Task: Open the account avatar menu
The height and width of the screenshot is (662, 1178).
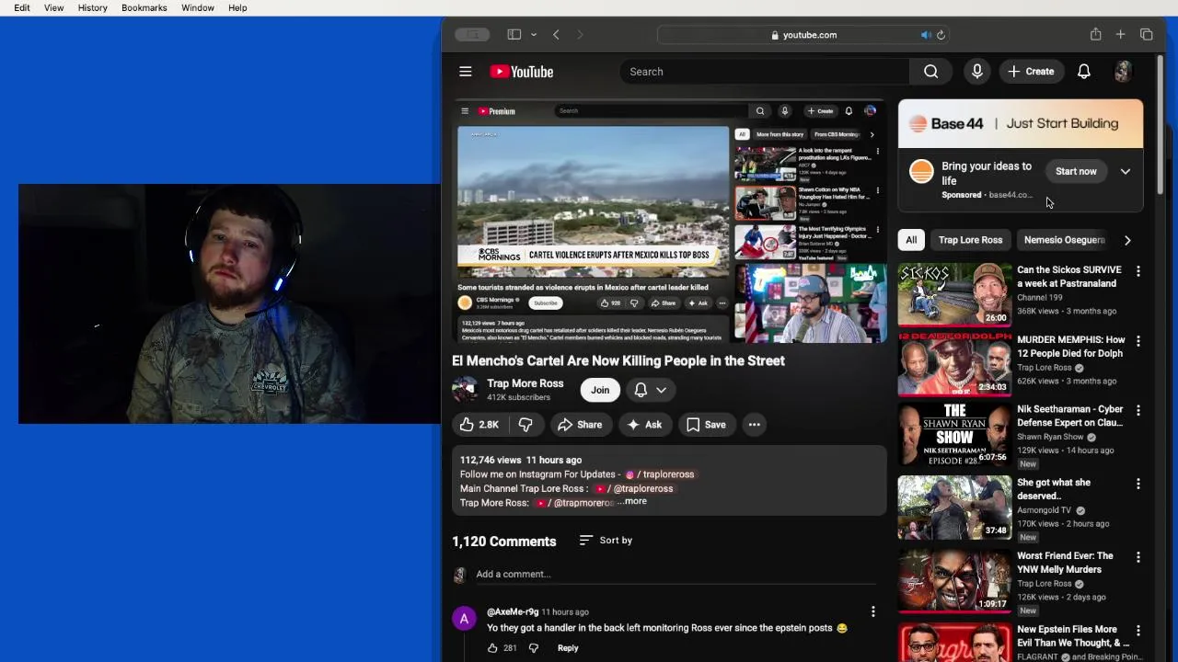Action: coord(1123,72)
